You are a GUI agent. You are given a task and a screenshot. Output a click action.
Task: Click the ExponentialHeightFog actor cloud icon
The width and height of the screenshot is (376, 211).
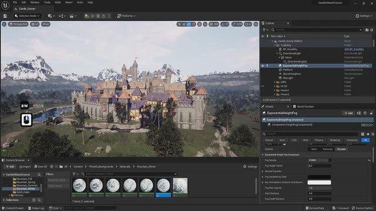(280, 66)
